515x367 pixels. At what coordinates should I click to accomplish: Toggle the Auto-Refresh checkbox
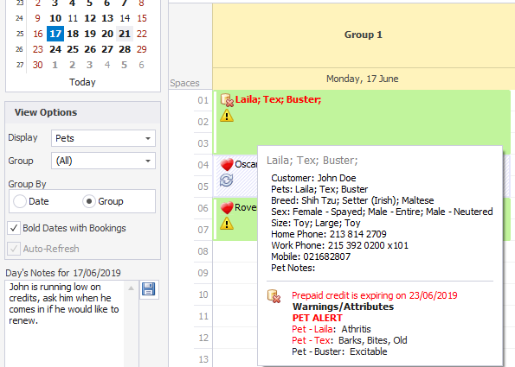pyautogui.click(x=14, y=249)
